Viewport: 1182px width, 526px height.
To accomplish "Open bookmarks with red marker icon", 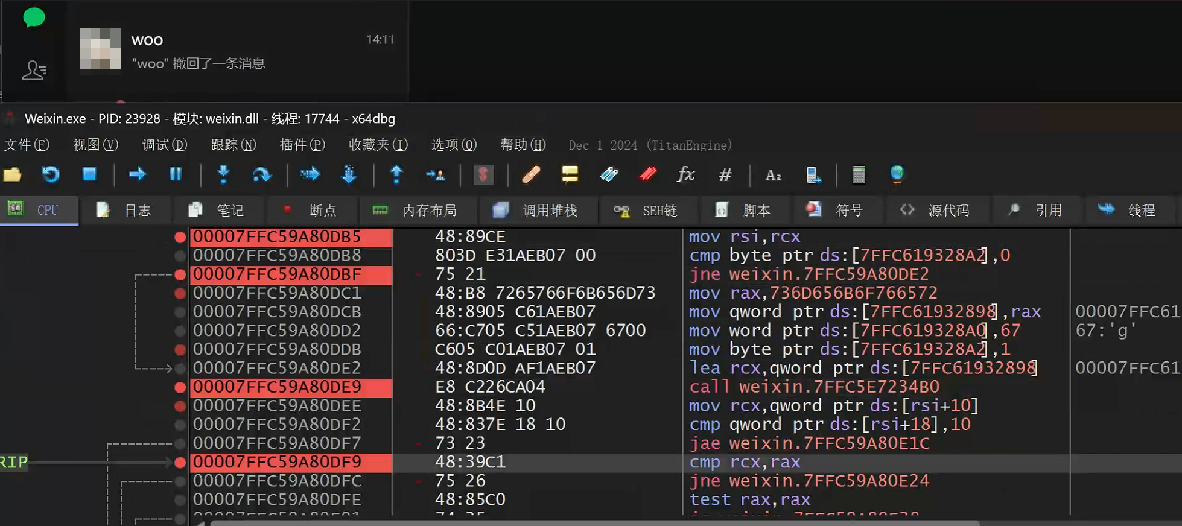I will pos(648,174).
